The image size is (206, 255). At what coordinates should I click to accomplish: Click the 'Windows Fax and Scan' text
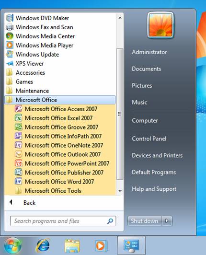coord(45,27)
